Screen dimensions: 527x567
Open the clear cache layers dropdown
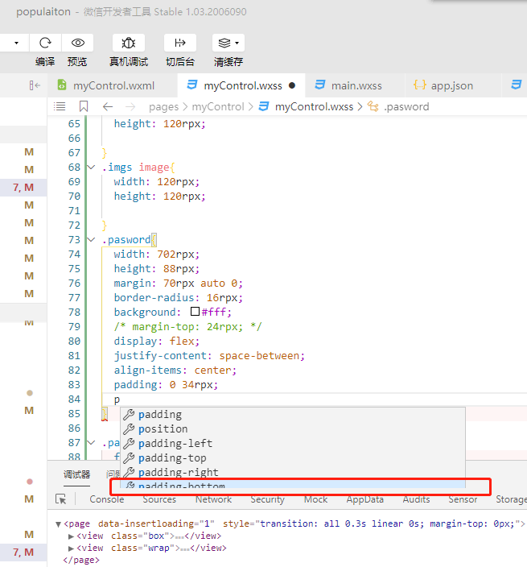coord(229,43)
